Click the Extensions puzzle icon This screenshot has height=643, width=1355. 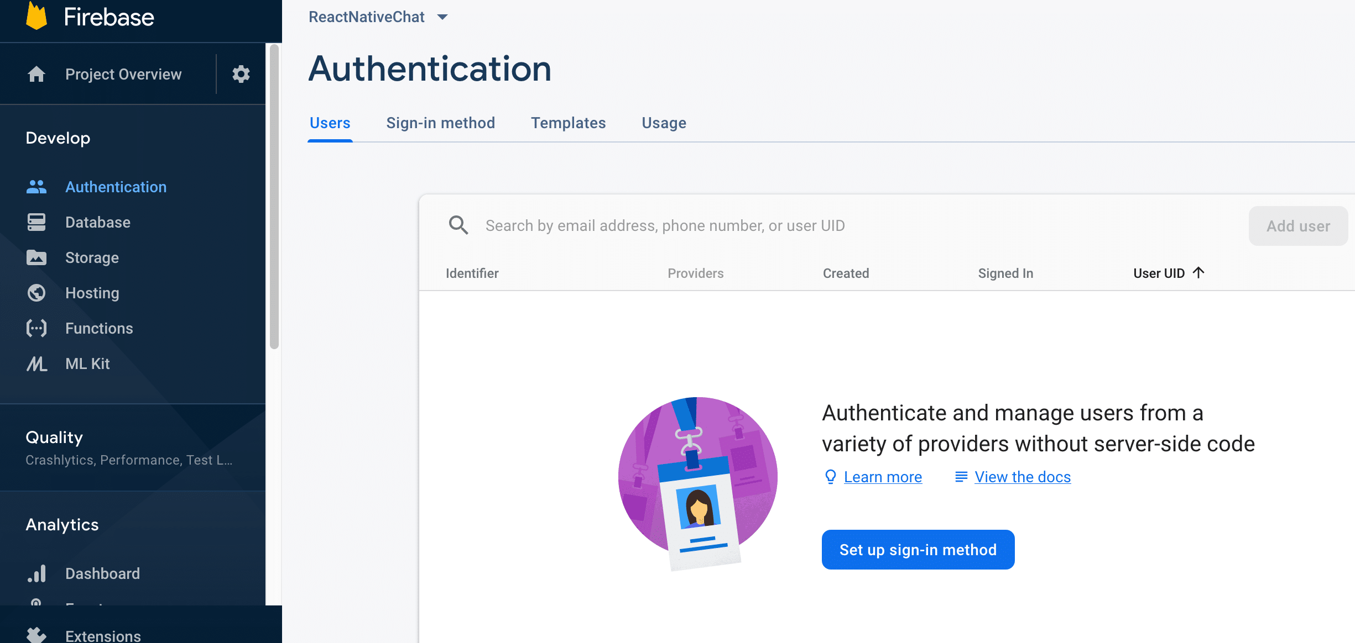(x=37, y=635)
